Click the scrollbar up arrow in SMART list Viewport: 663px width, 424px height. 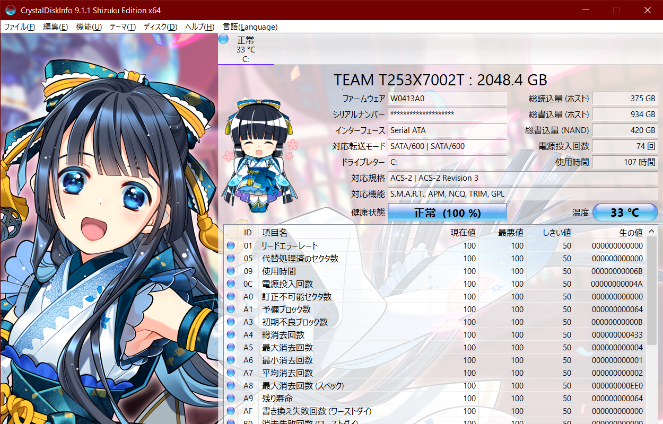click(652, 231)
